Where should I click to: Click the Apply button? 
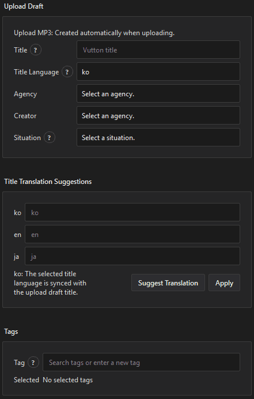click(x=224, y=283)
